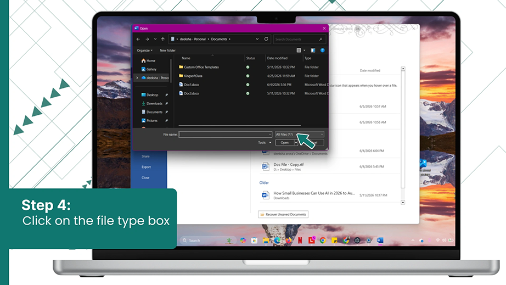Select Pictures in Quick access
This screenshot has height=285, width=506.
click(149, 120)
